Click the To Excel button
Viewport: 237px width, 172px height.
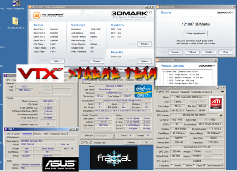[x=192, y=52]
